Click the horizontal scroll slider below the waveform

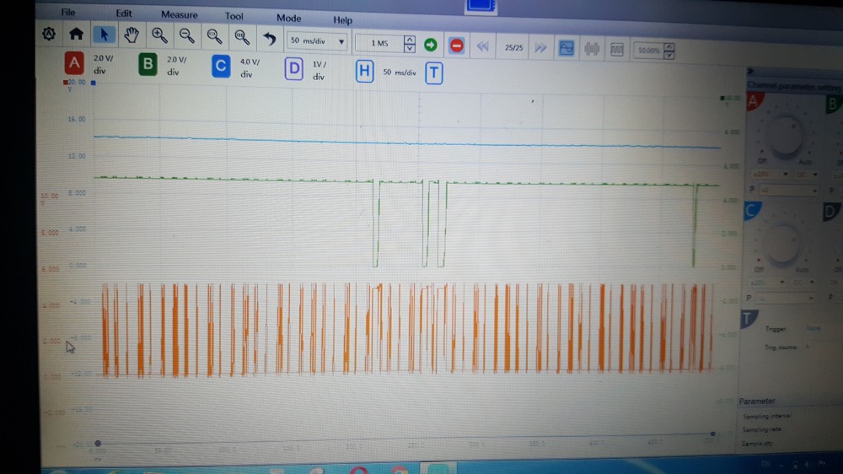pos(99,443)
